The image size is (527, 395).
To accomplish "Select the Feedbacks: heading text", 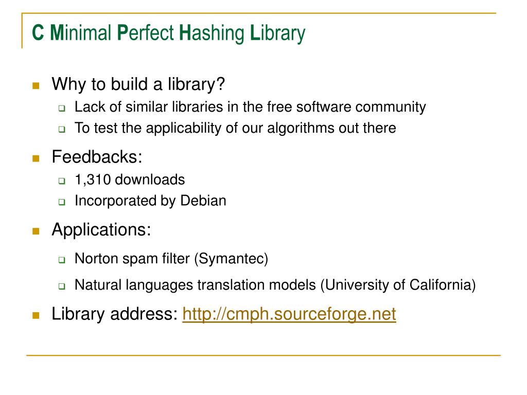I will pyautogui.click(x=97, y=157).
